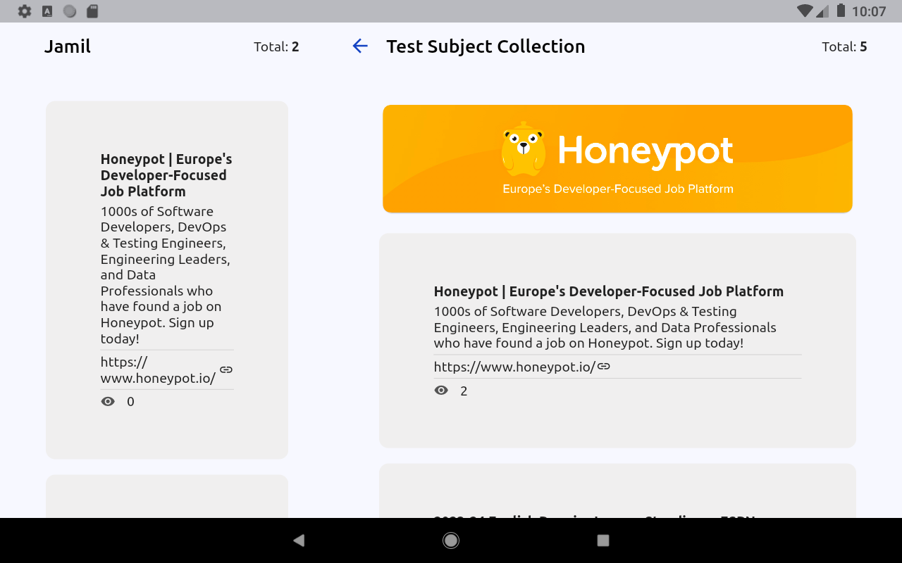
Task: Select Honeypot title in Test Subject Collection card
Action: coord(609,291)
